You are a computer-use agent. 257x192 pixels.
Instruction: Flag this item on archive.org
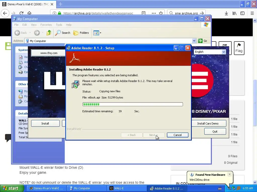pos(239,48)
